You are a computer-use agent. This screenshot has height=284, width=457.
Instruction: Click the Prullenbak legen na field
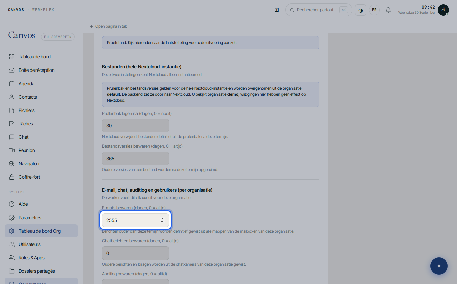pos(135,126)
